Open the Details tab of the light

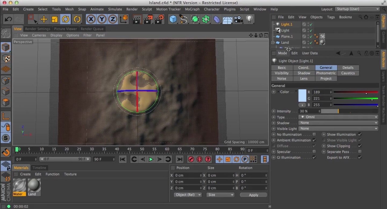(x=348, y=68)
